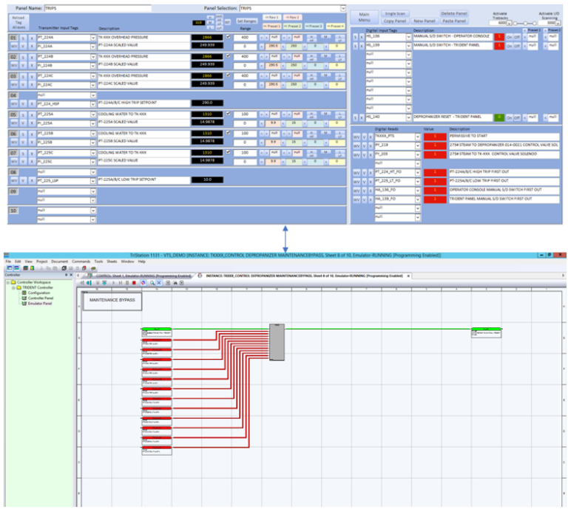Open the Activate I/O Scanning value dropdown
Viewport: 568px width, 509px height.
(x=558, y=23)
